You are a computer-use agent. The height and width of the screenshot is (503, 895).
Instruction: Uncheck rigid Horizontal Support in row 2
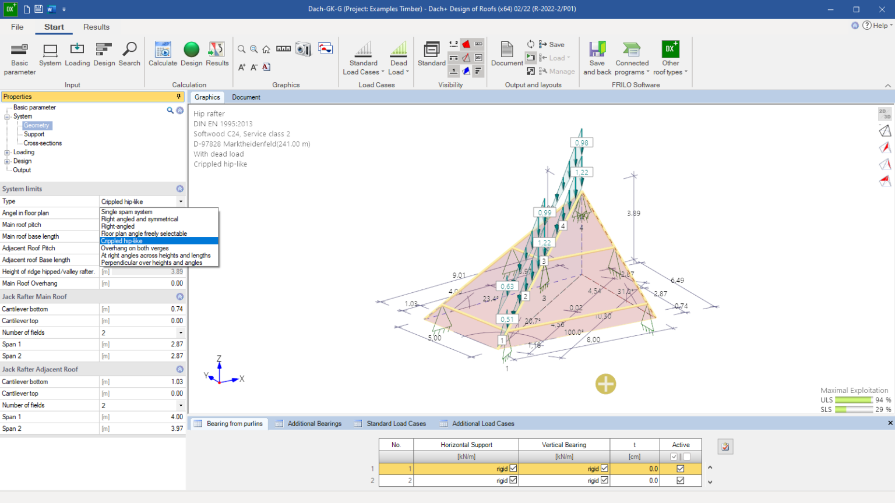tap(513, 480)
